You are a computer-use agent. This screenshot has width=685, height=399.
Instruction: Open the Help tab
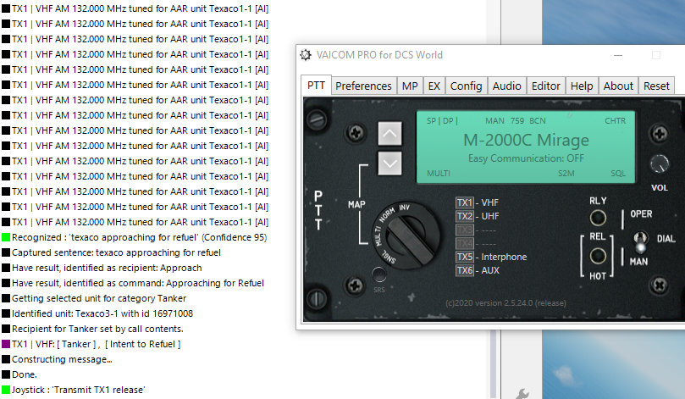pos(582,86)
